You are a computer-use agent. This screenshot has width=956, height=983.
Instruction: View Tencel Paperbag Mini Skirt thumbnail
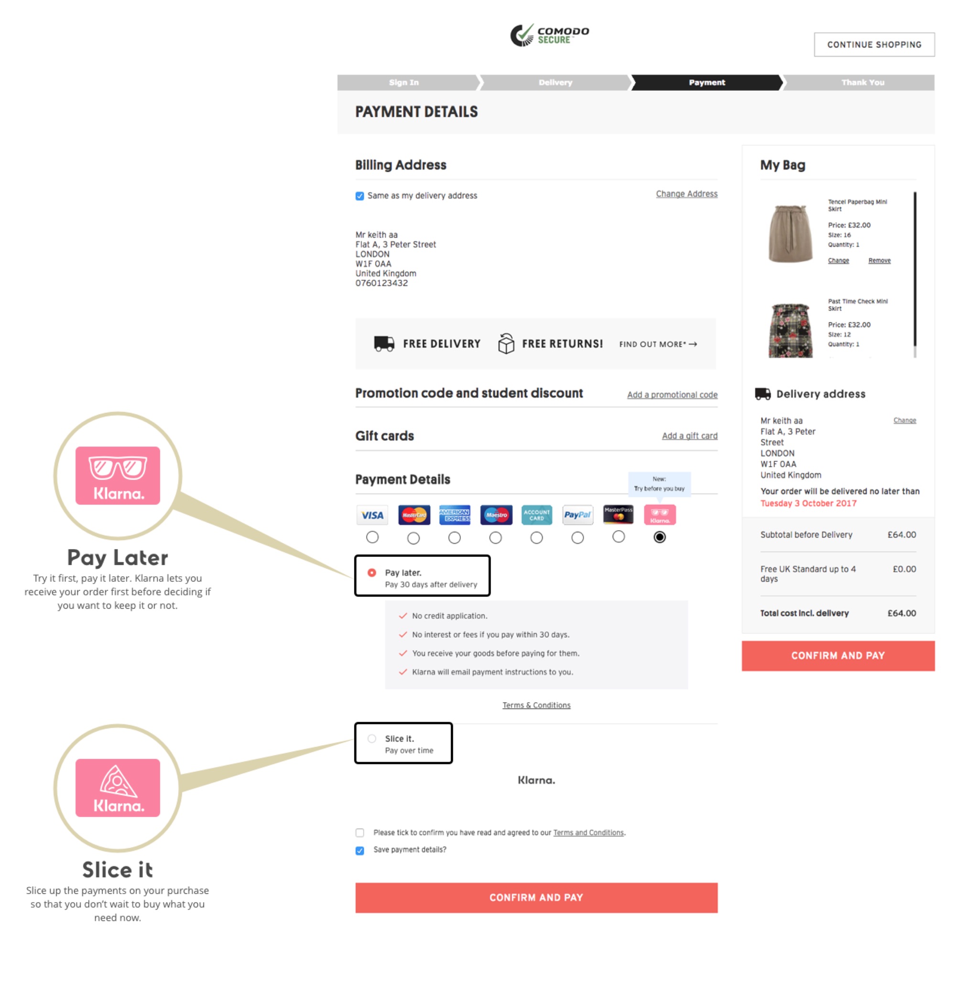(791, 231)
